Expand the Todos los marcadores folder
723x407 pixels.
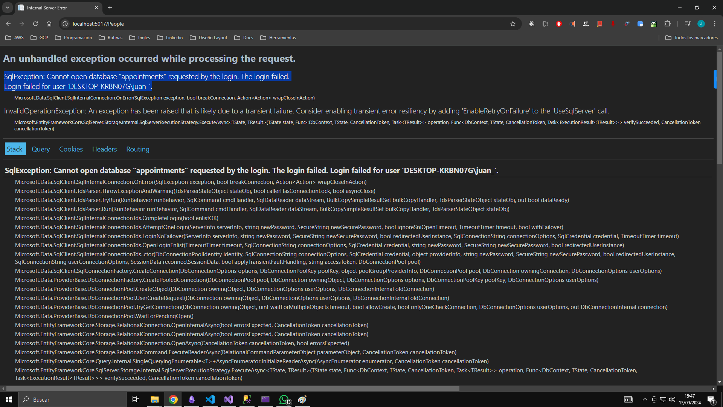click(x=691, y=37)
